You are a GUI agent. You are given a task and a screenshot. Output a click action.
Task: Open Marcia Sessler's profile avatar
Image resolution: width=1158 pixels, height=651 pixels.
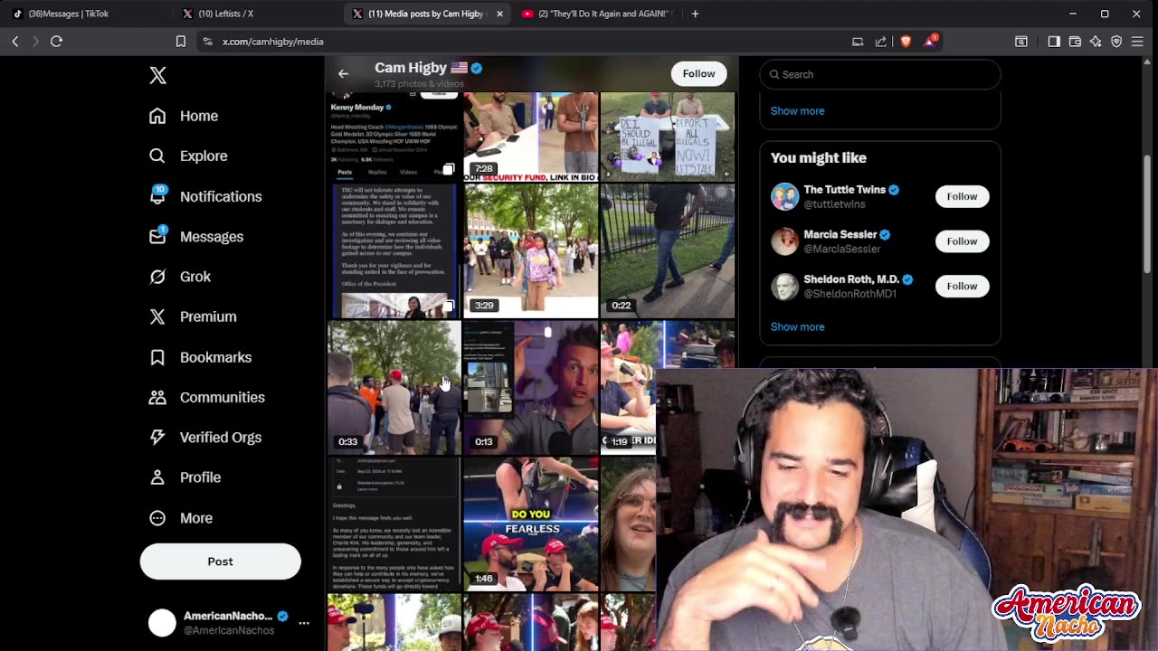(784, 241)
